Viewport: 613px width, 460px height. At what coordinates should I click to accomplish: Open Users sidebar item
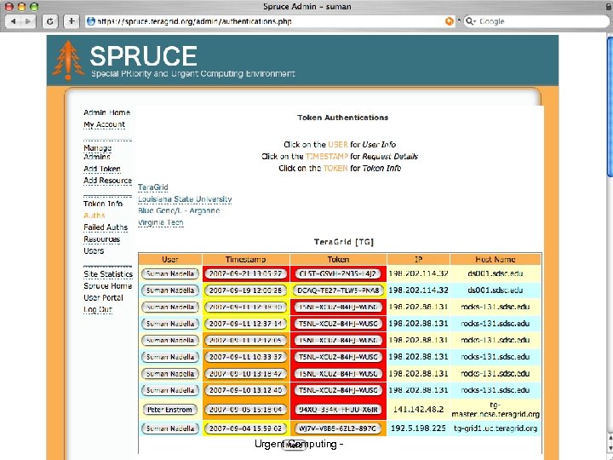[94, 250]
